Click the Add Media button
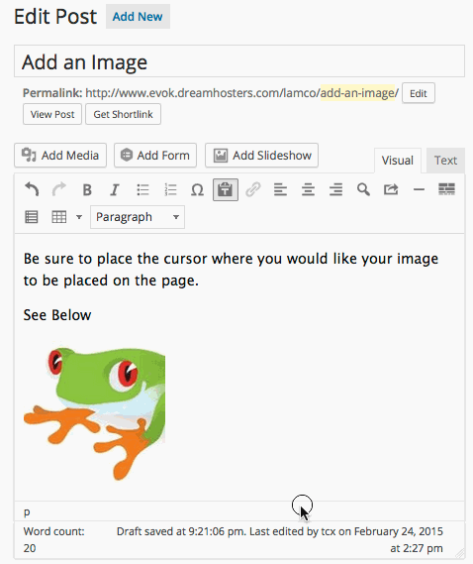This screenshot has width=473, height=564. coord(60,156)
